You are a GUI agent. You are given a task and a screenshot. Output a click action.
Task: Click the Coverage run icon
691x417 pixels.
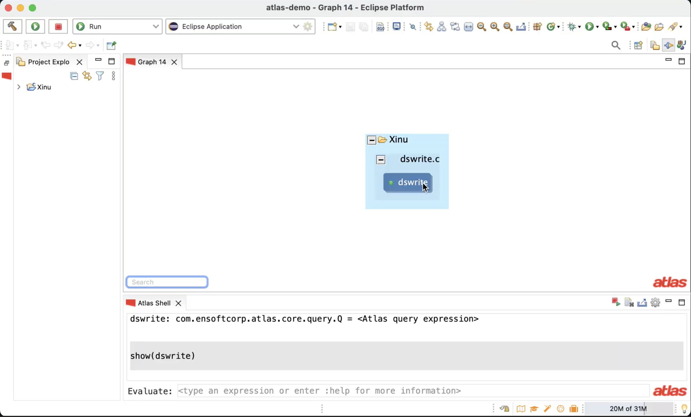pos(607,27)
